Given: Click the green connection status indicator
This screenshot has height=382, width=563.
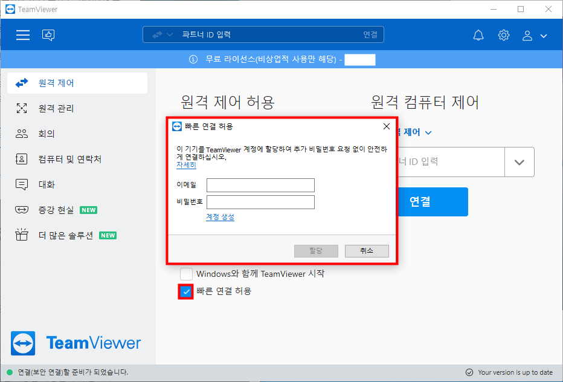Looking at the screenshot, I should pyautogui.click(x=10, y=372).
